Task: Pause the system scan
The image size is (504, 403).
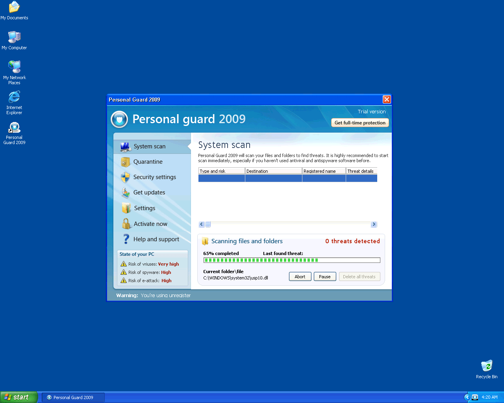Action: (325, 277)
